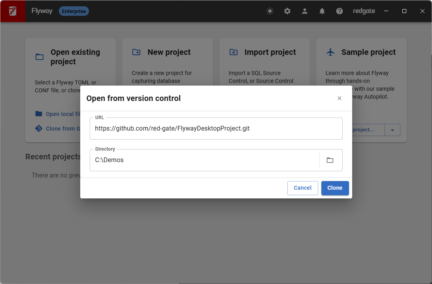Open help with the question mark icon
The width and height of the screenshot is (432, 284).
point(340,11)
